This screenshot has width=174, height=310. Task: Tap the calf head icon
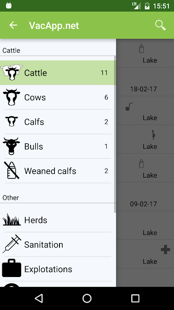(12, 122)
